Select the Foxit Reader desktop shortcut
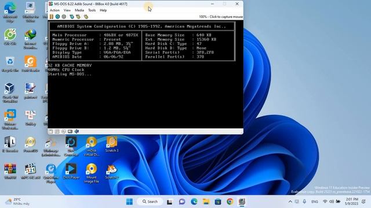The width and height of the screenshot is (371, 208). click(31, 64)
